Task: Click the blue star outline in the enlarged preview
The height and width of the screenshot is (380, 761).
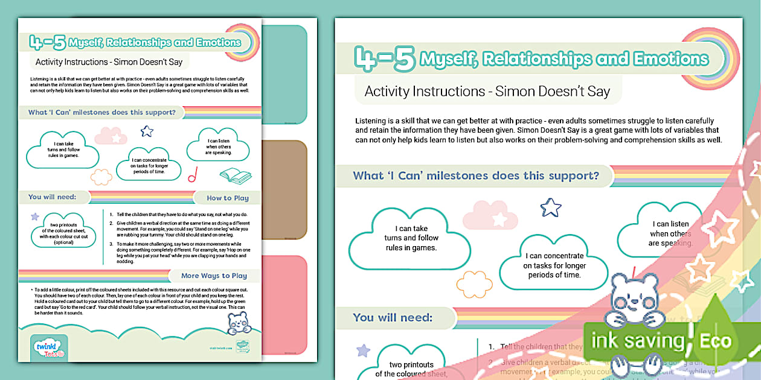Action: 550,207
